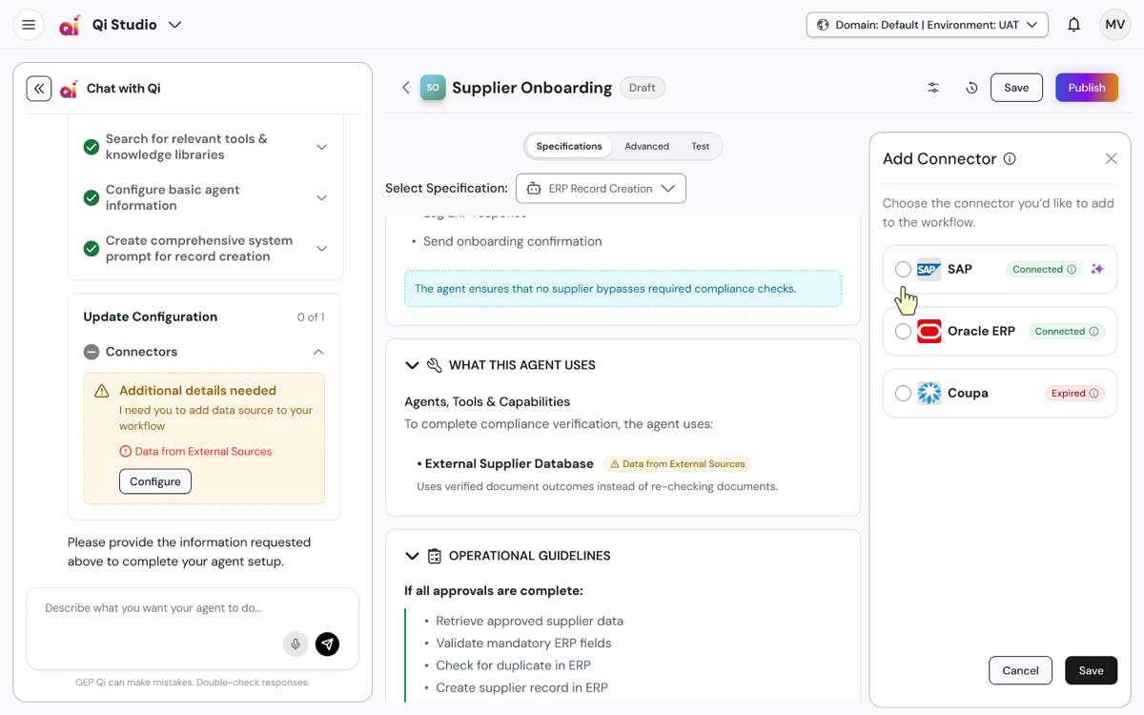Click the info icon on Coupa Expired badge
Screen dimensions: 1144x715
[x=1093, y=394]
